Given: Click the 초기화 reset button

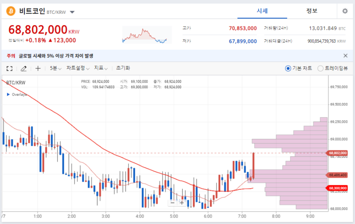Looking at the screenshot, I should pos(123,68).
